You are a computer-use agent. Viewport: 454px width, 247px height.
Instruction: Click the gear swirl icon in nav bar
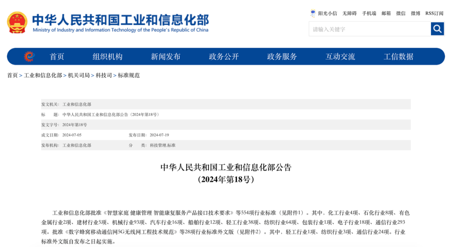point(29,56)
